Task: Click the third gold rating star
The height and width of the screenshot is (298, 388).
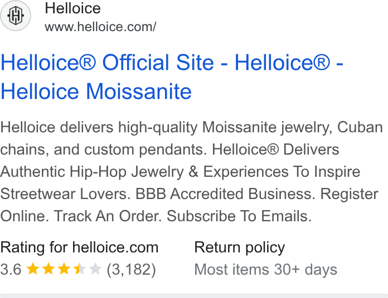Action: pyautogui.click(x=64, y=269)
